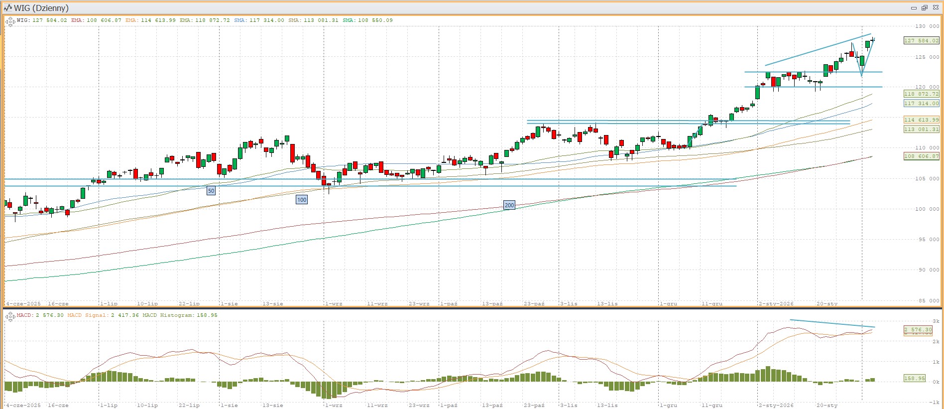Click the 2-sty-2026 date marker on the price chart axis
944x409 pixels.
776,303
